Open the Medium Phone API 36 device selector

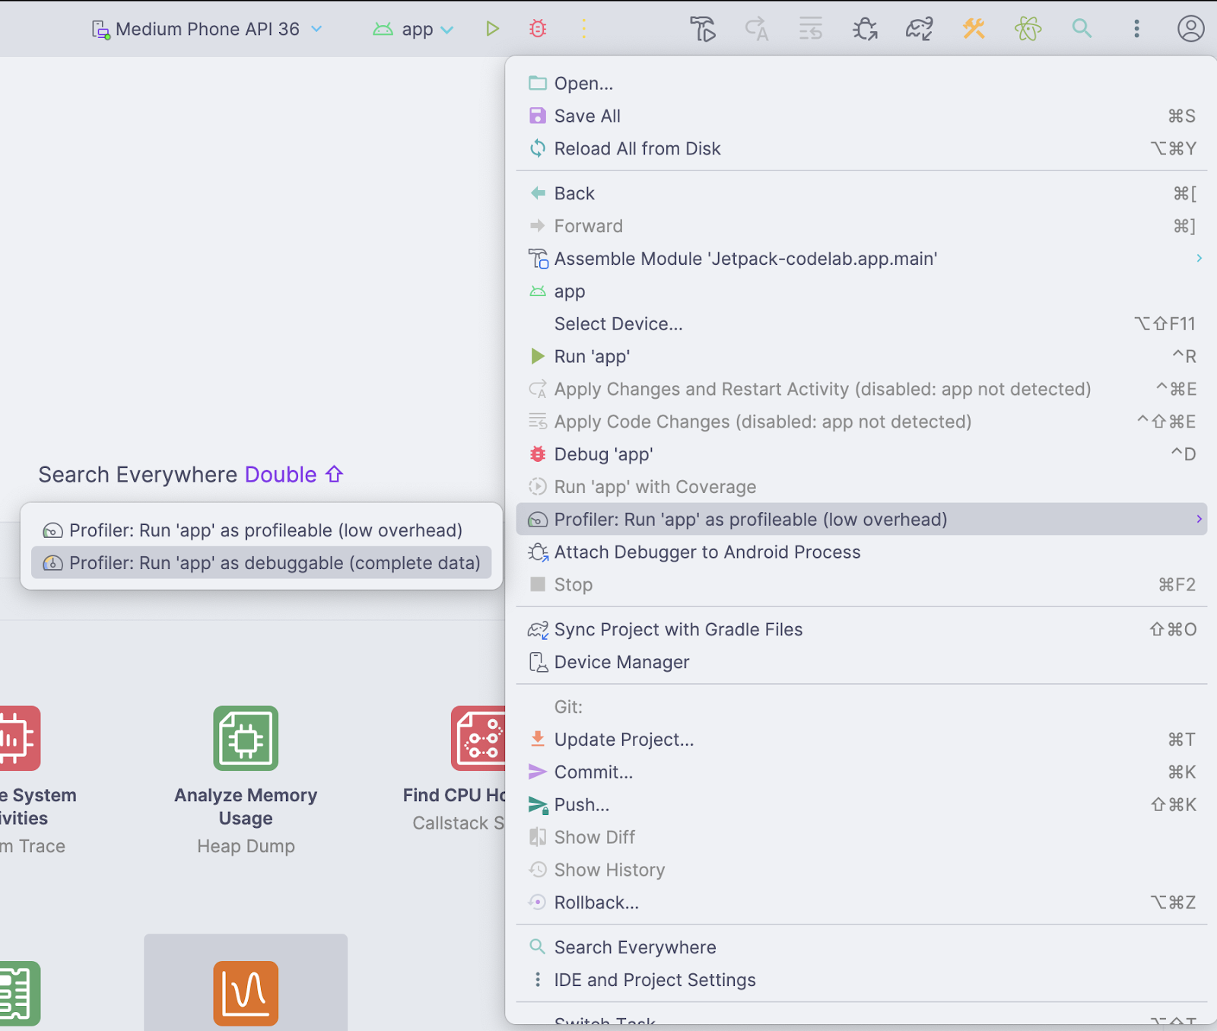coord(205,29)
